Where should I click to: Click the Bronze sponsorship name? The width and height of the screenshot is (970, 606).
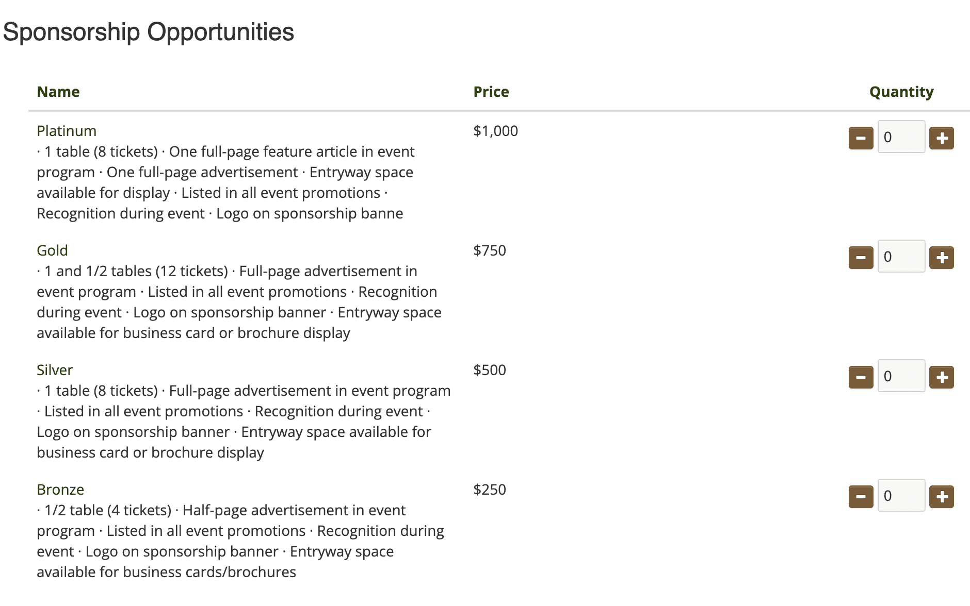60,490
